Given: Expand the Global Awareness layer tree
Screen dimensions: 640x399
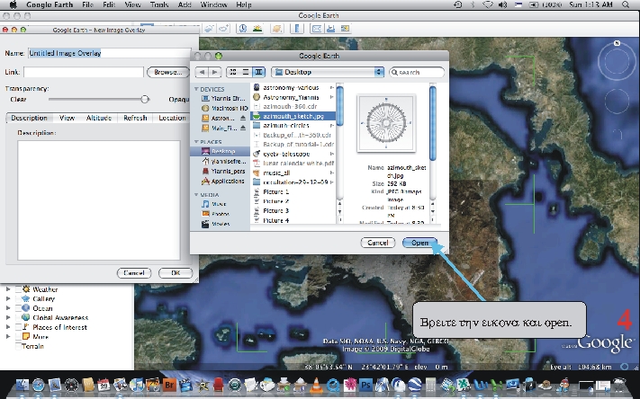Looking at the screenshot, I should (8, 317).
